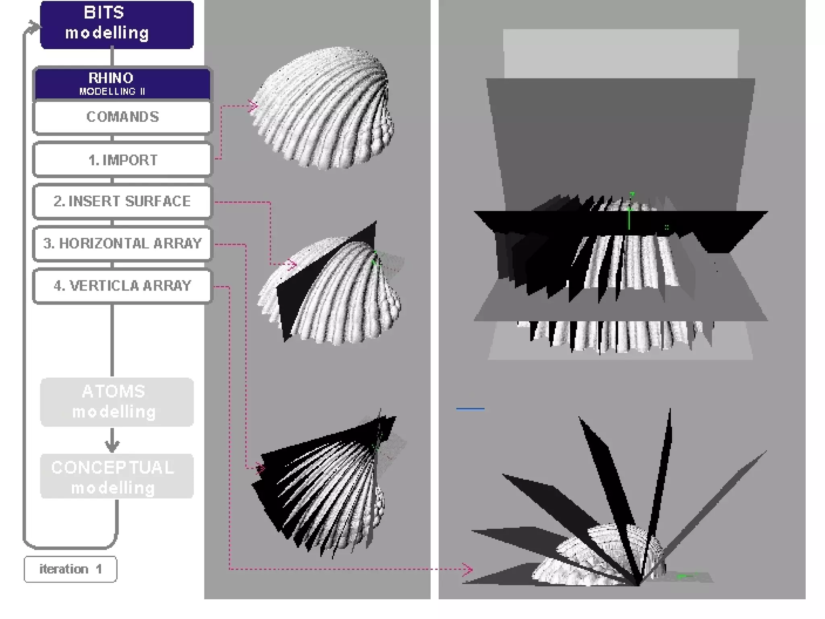This screenshot has height=619, width=825.
Task: Click the down arrow above CONCEPTUAL modelling
Action: point(112,443)
